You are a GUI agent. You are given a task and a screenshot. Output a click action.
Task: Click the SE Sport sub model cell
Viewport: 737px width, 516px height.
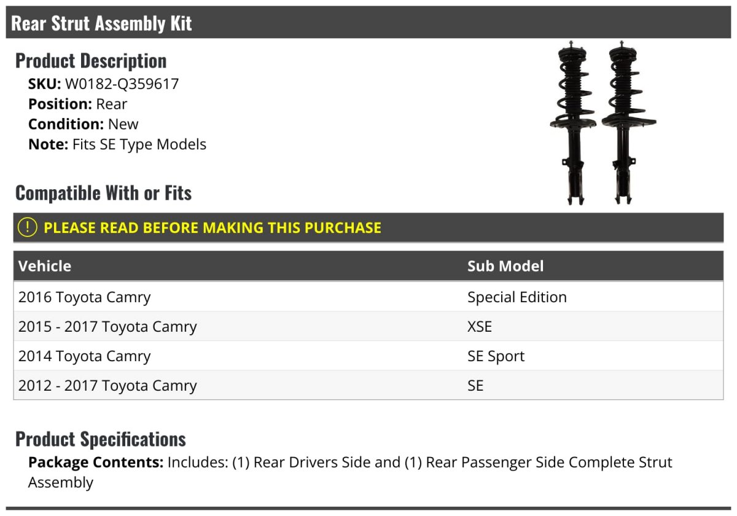click(x=496, y=356)
